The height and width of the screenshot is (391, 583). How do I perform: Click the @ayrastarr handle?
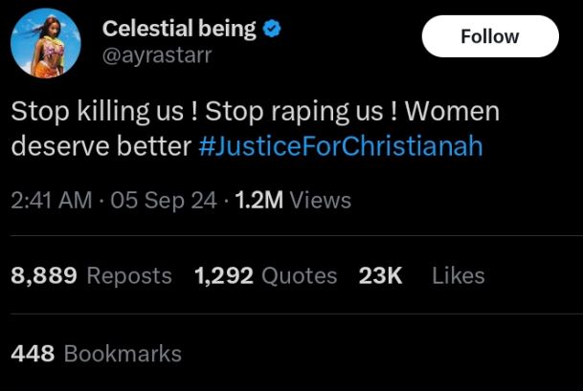click(x=157, y=56)
